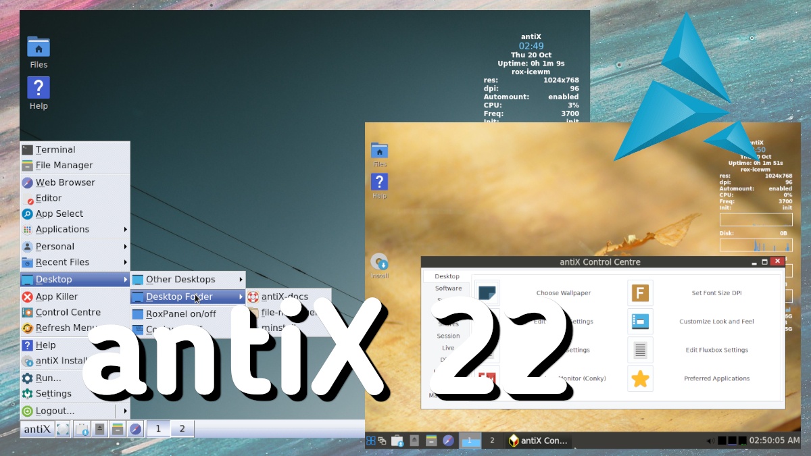
Task: Open the Help icon on the left desktop
Action: 39,88
